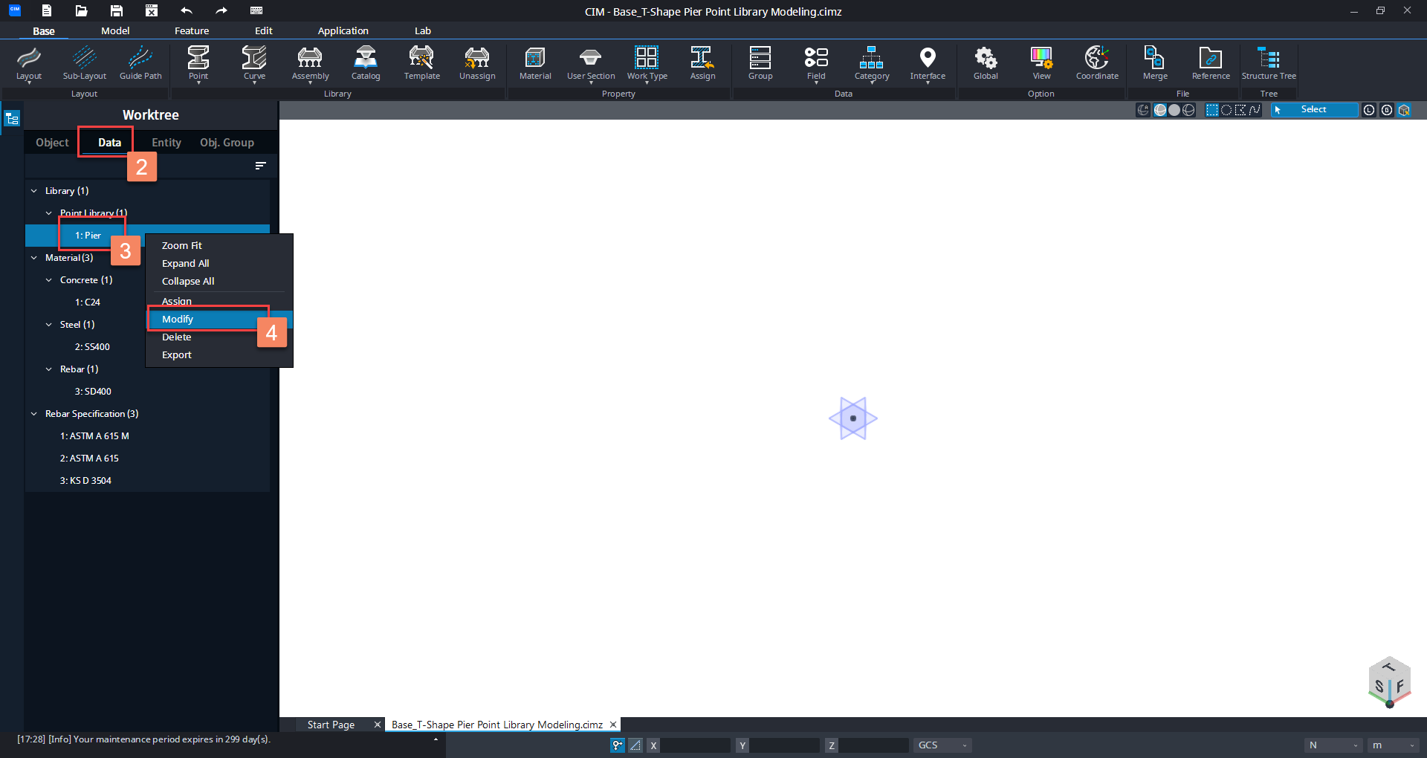The image size is (1427, 758).
Task: Collapse the Point Library node
Action: (x=49, y=213)
